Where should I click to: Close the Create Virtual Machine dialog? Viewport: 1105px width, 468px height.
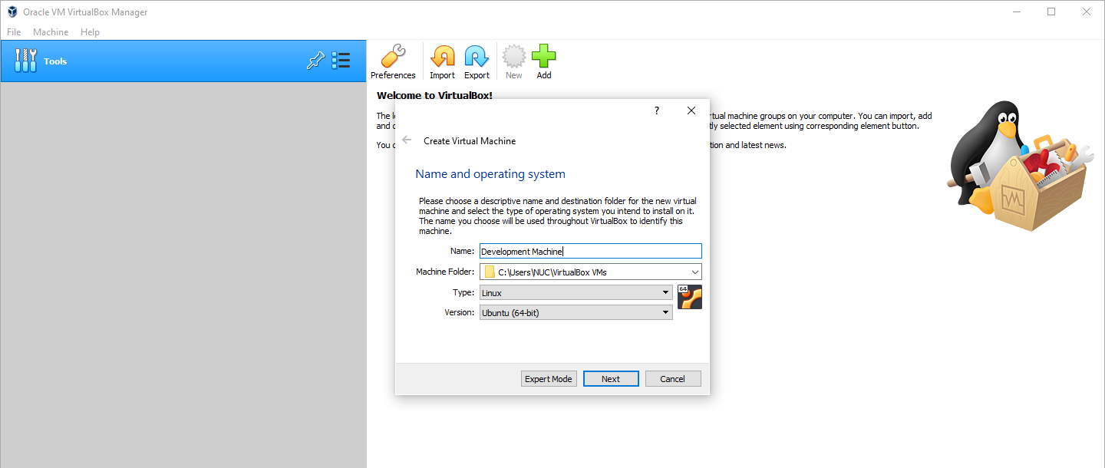pos(691,110)
